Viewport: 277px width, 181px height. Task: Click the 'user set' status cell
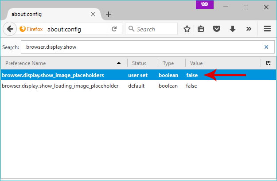coord(138,75)
